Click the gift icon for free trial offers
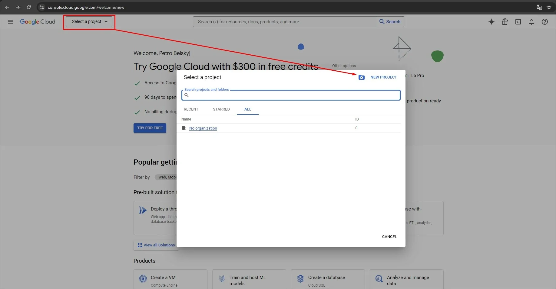 click(505, 21)
